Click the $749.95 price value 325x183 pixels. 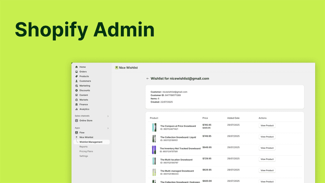pyautogui.click(x=207, y=136)
